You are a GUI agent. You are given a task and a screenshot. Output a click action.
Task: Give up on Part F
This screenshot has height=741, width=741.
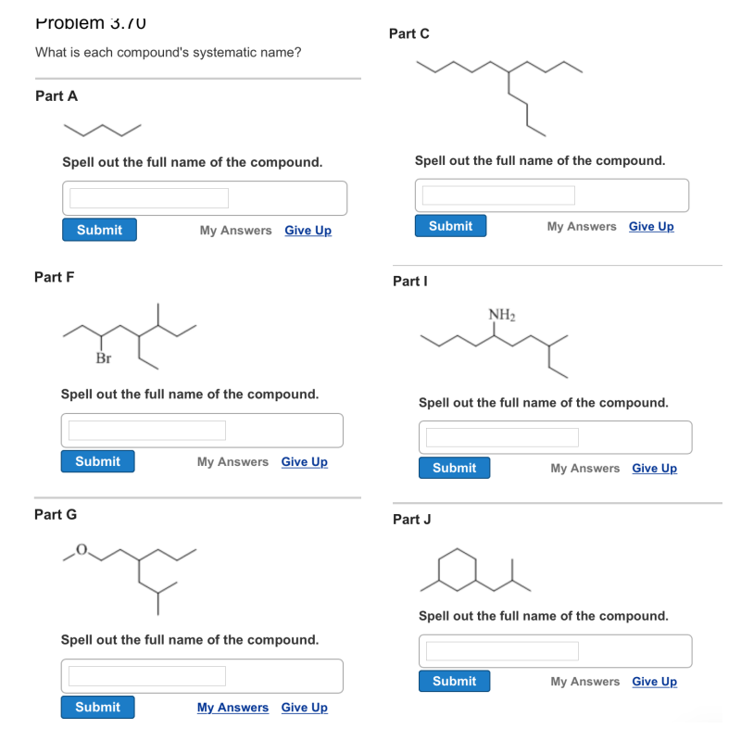tap(304, 461)
